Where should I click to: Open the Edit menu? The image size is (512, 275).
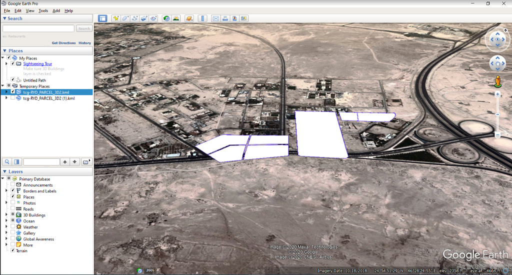[18, 11]
